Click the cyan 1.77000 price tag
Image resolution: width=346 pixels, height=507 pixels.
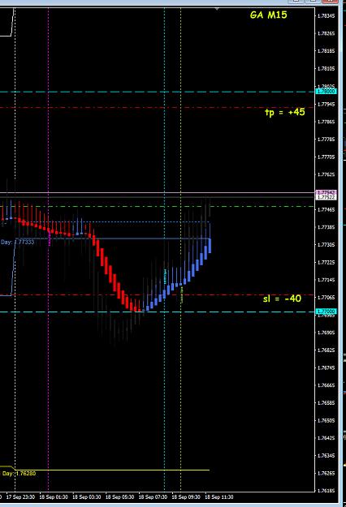pyautogui.click(x=327, y=312)
